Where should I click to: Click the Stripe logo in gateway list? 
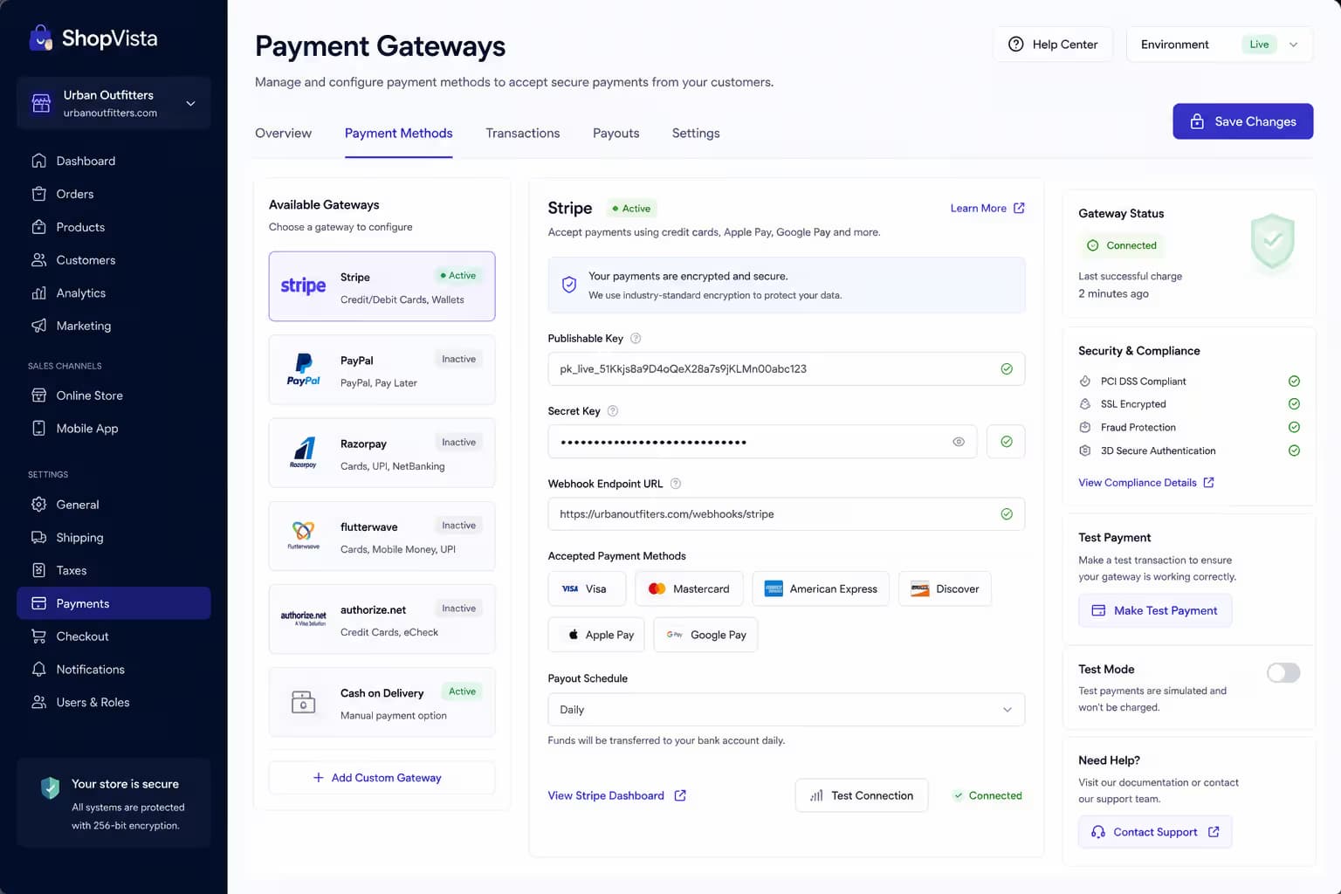click(303, 286)
